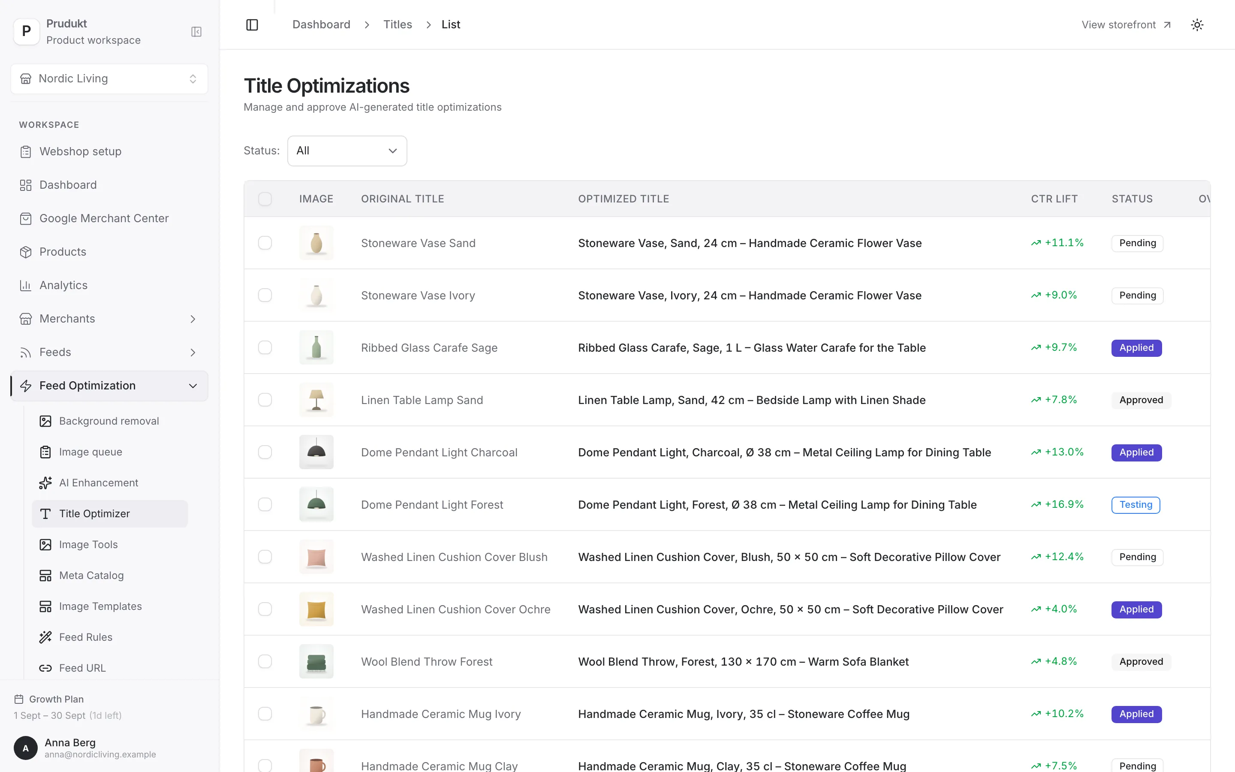
Task: Open the View storefront link
Action: click(1127, 24)
